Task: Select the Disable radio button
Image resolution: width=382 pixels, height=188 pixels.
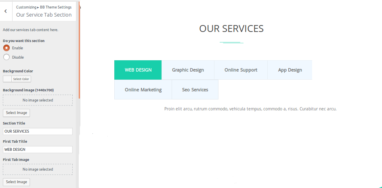Action: click(6, 57)
